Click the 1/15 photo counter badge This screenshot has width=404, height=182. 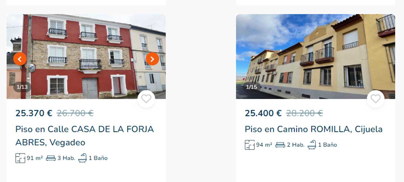(251, 87)
